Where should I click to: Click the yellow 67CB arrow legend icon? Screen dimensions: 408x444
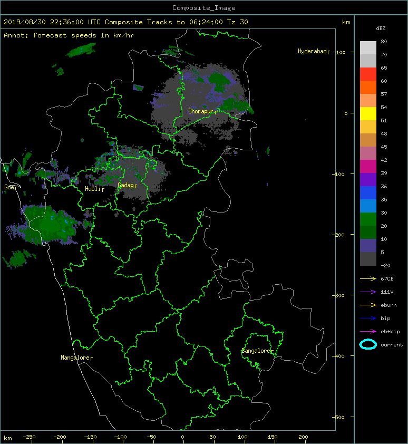click(x=368, y=279)
